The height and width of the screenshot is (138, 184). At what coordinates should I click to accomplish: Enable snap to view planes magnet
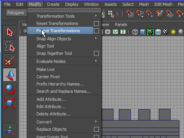(169, 14)
